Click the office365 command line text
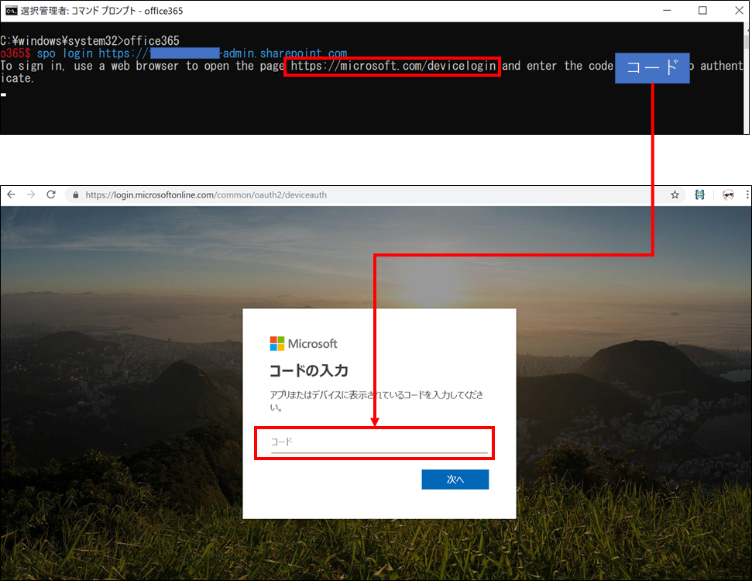This screenshot has width=752, height=581. 152,41
